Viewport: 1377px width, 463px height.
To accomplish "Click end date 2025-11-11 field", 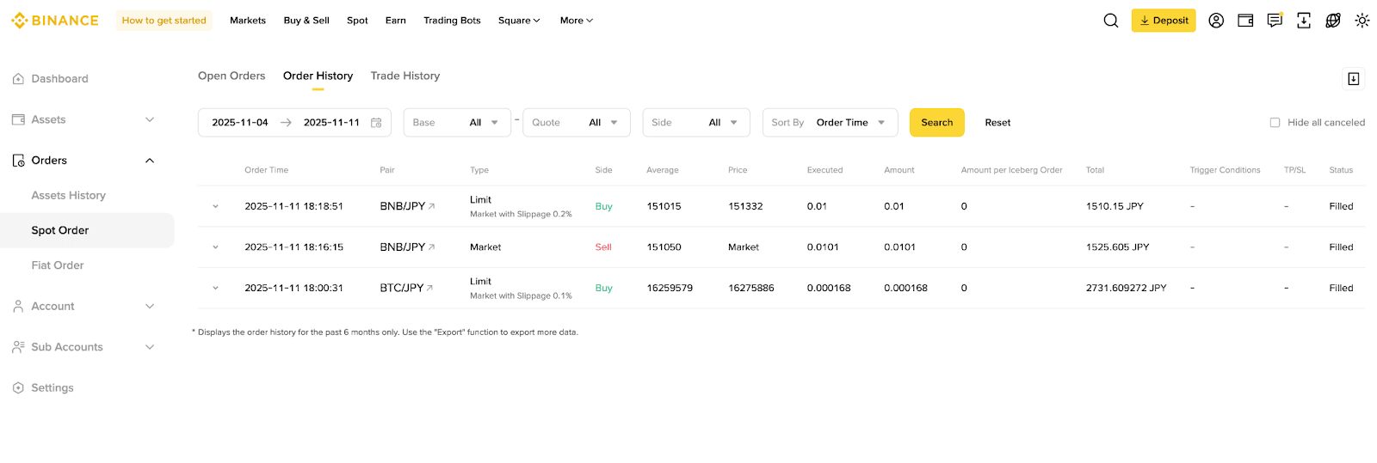I will (x=331, y=123).
